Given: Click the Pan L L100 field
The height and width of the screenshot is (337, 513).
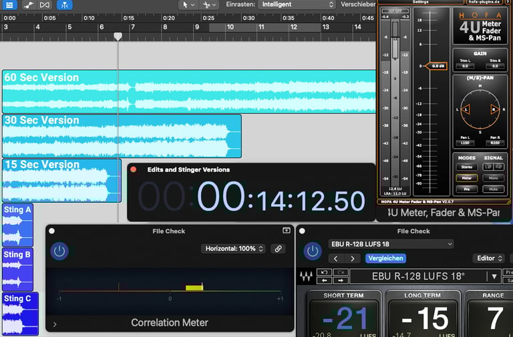Looking at the screenshot, I should 465,143.
